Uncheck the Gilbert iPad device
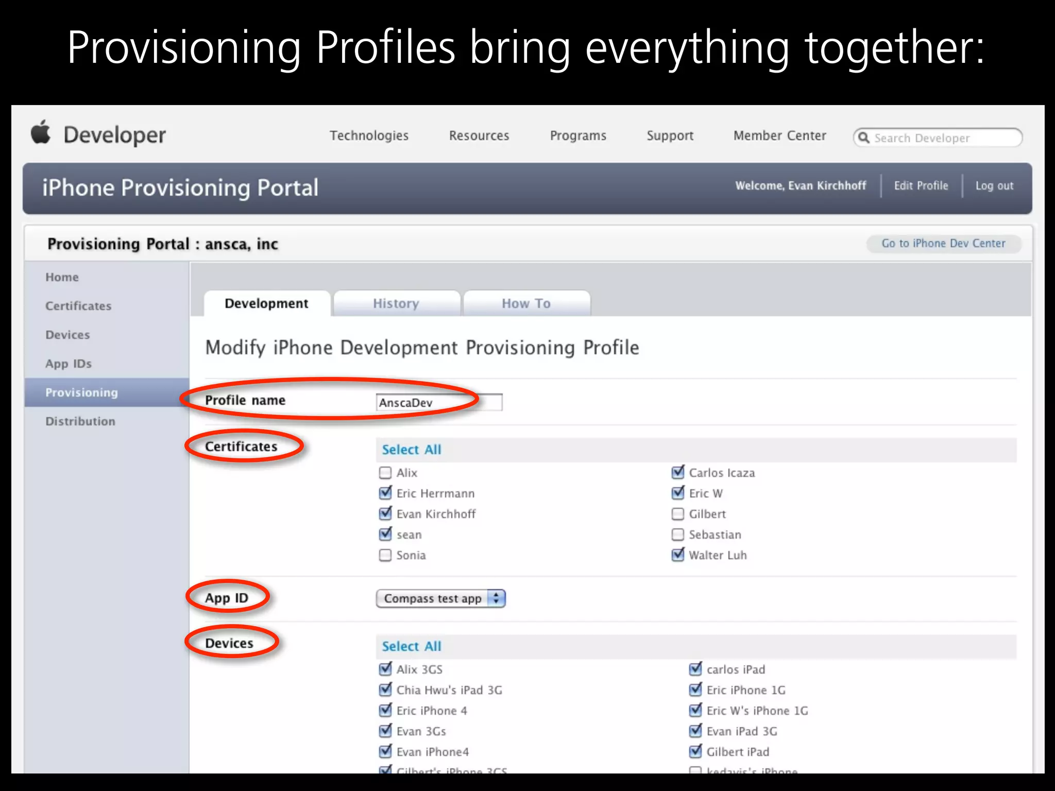The height and width of the screenshot is (791, 1055). 695,752
